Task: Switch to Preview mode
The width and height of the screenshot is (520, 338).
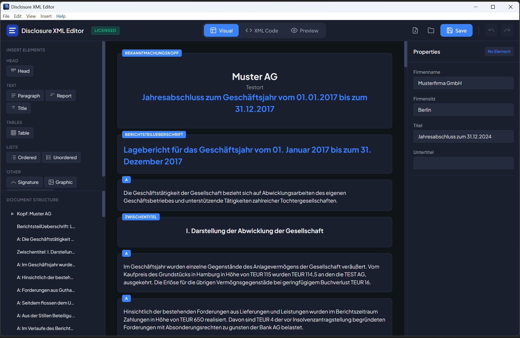Action: [x=305, y=30]
